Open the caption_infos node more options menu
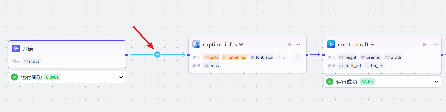This screenshot has height=112, width=446. tap(299, 45)
